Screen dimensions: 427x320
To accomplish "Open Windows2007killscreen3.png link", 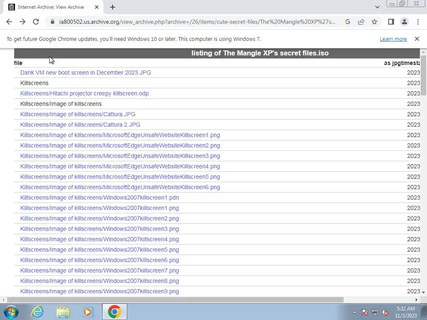I will point(99,229).
